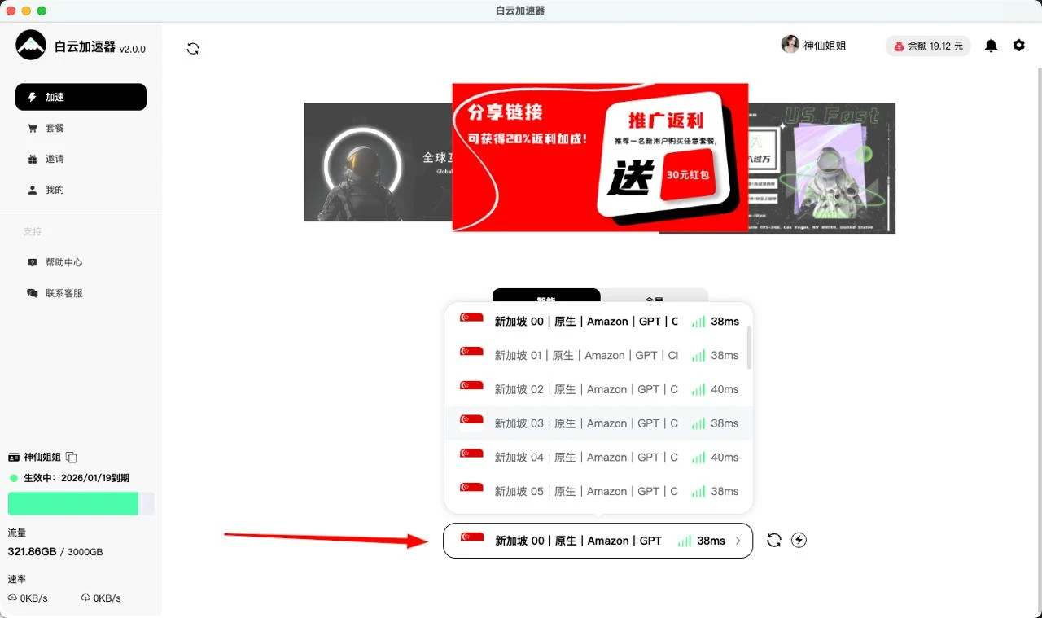Copy username 神仙姐姐 with copy icon
Image resolution: width=1042 pixels, height=618 pixels.
click(71, 457)
